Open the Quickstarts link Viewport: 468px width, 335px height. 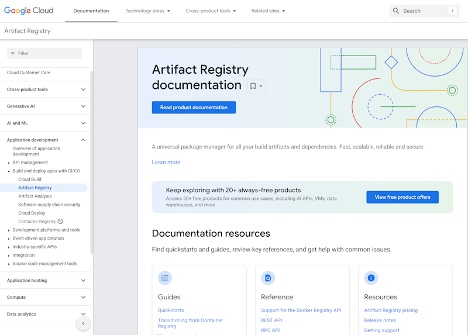coord(171,310)
